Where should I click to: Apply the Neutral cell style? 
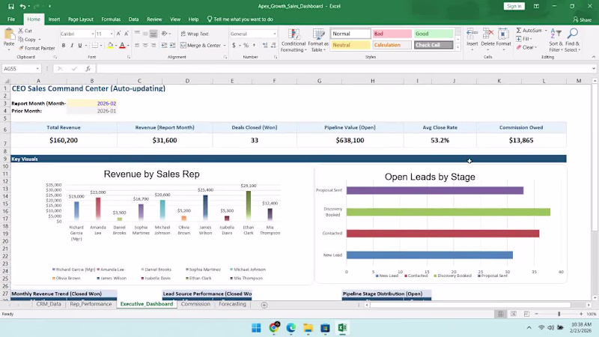350,45
